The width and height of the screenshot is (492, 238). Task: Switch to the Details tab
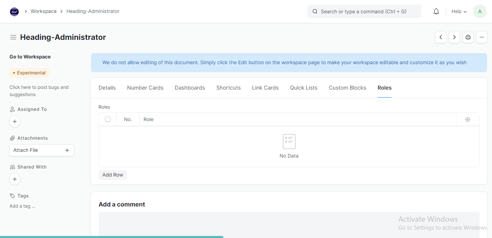[107, 88]
